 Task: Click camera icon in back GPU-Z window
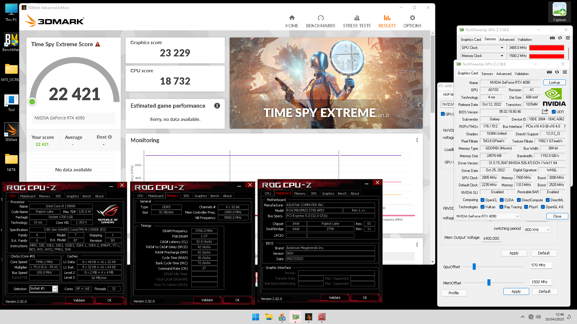[552, 38]
